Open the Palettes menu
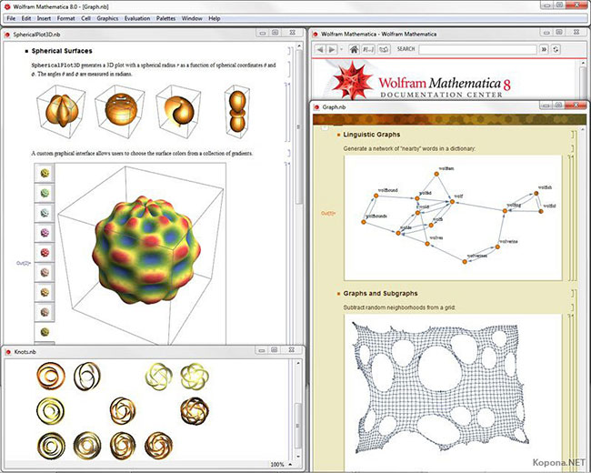The image size is (591, 473). (x=165, y=18)
